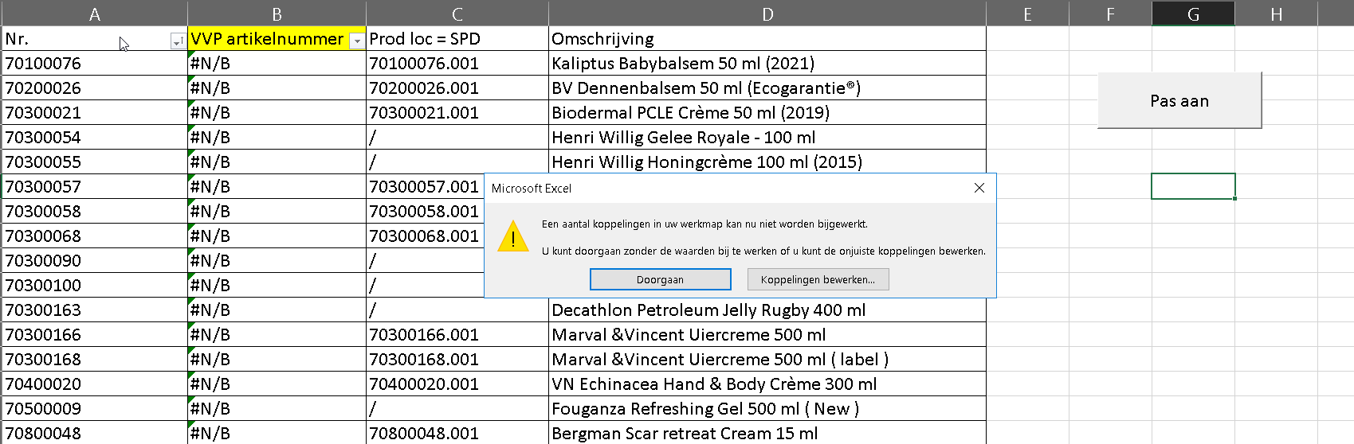
Task: Select the Bergman Scar retreat Cream cell
Action: (767, 433)
